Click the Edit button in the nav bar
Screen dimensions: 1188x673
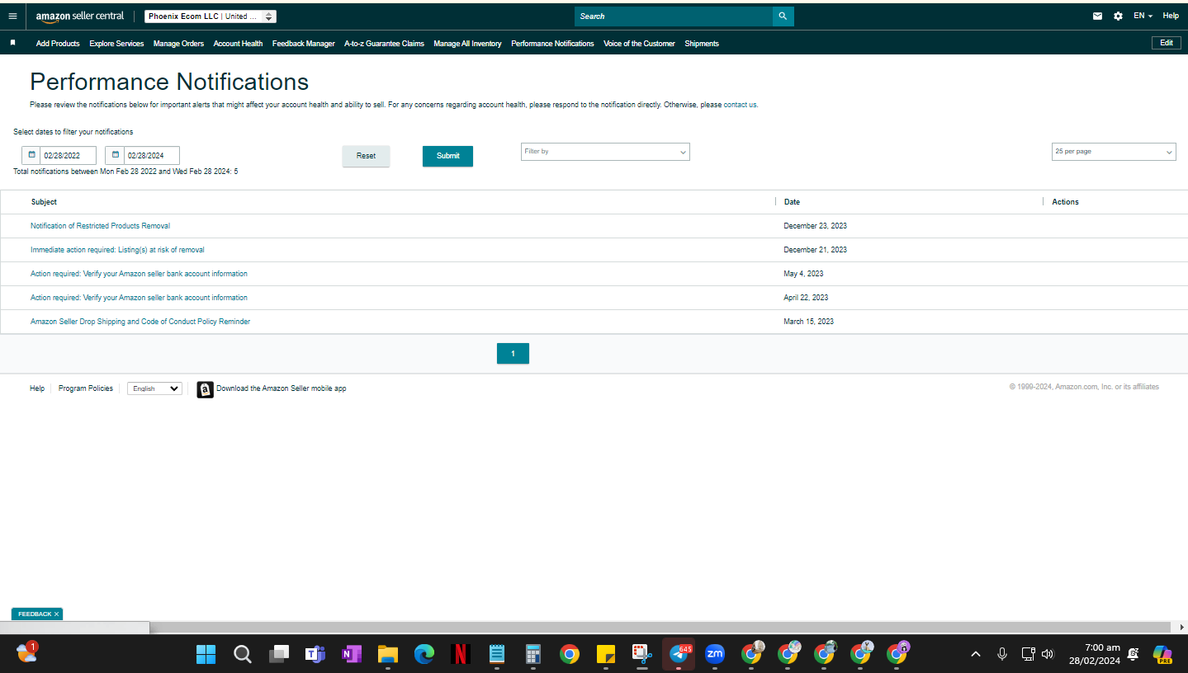(x=1166, y=43)
